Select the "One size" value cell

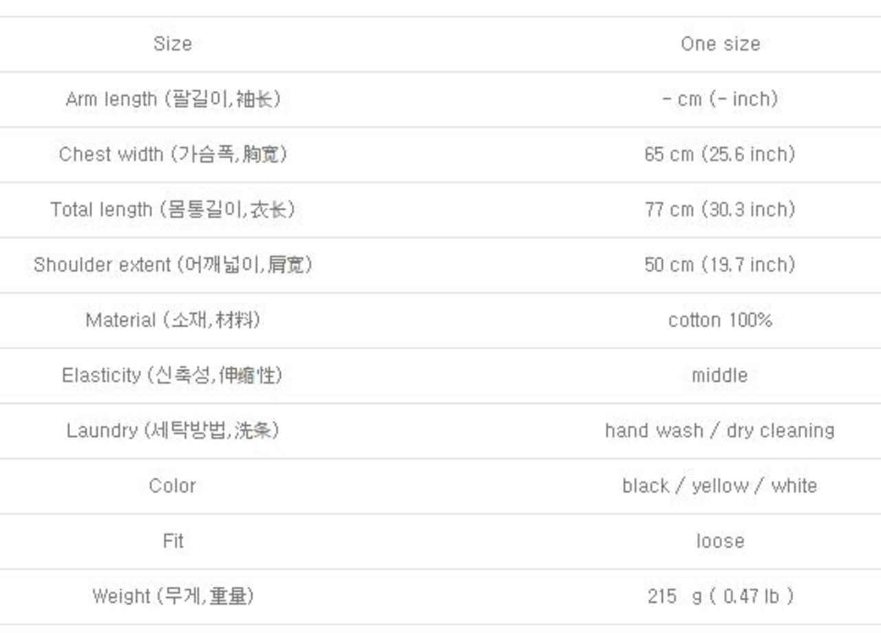point(720,44)
